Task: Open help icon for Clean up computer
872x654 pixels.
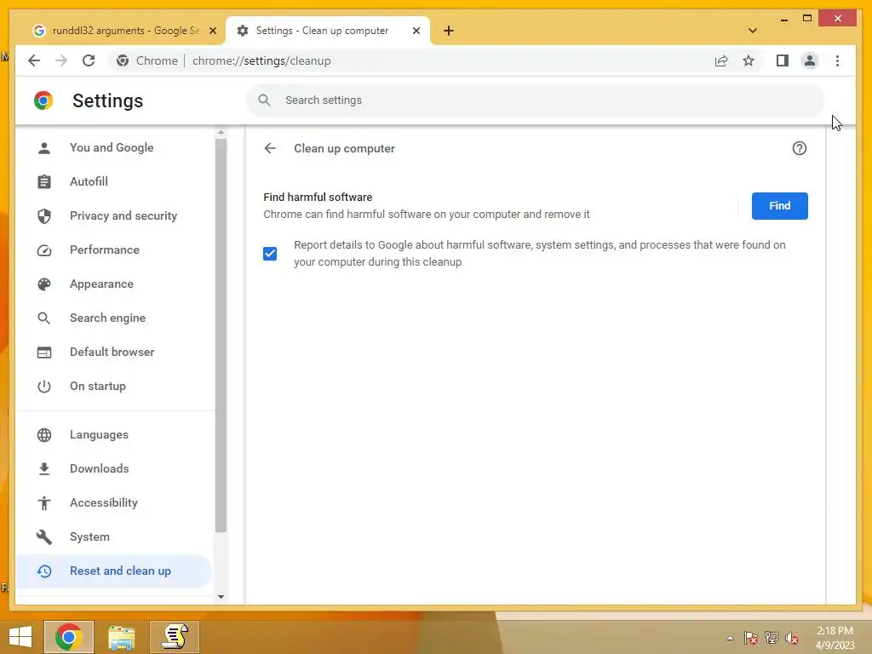Action: point(799,148)
